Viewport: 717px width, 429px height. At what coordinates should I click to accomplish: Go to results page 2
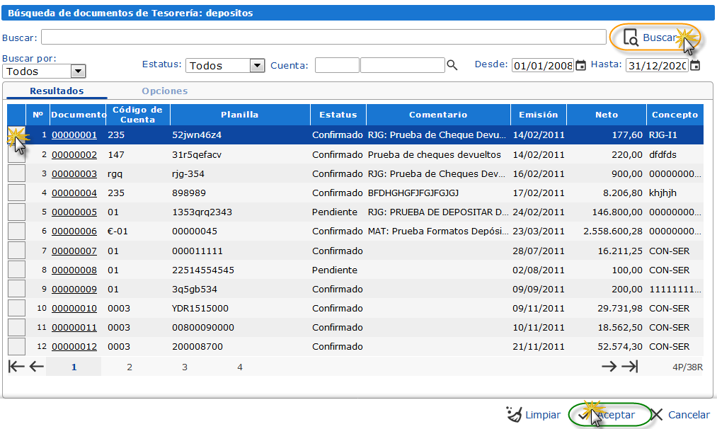(x=130, y=367)
